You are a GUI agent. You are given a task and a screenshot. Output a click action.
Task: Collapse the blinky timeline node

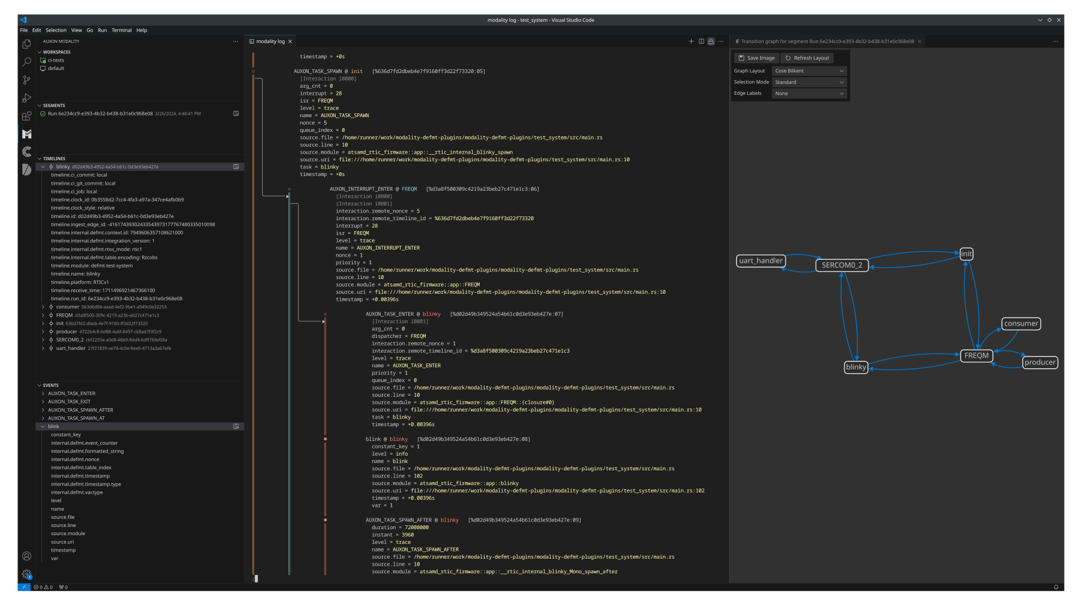point(43,167)
